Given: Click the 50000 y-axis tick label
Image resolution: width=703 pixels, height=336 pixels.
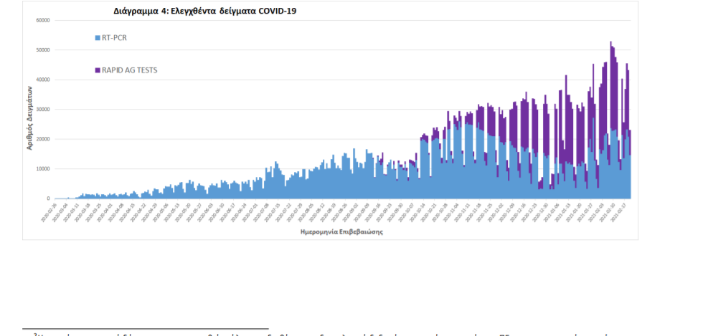Looking at the screenshot, I should coord(42,50).
